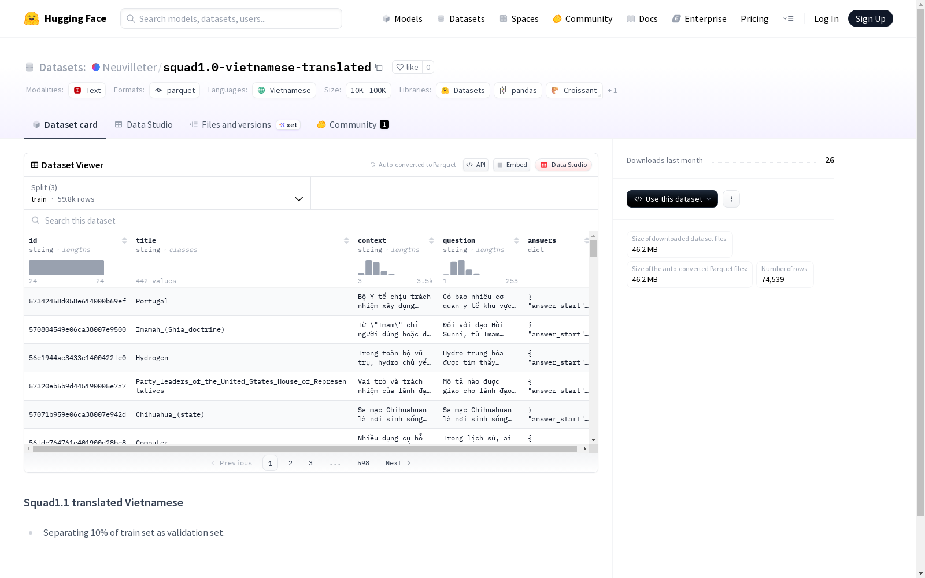
Task: Like the dataset with the heart button
Action: 407,67
